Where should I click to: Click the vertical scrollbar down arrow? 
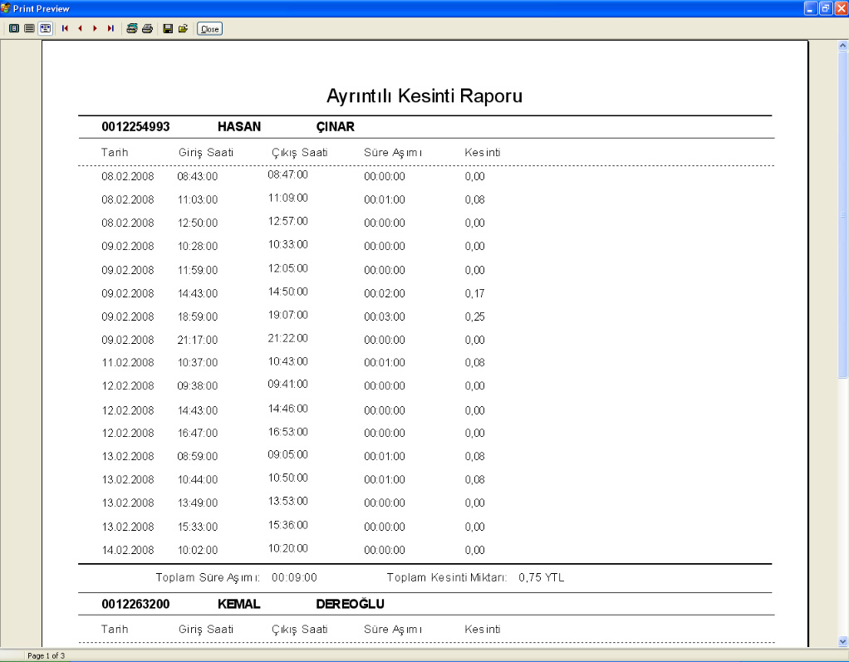pos(842,640)
